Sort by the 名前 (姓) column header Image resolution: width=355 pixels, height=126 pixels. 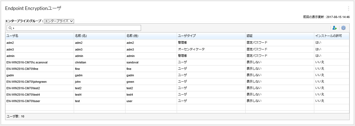[132, 36]
